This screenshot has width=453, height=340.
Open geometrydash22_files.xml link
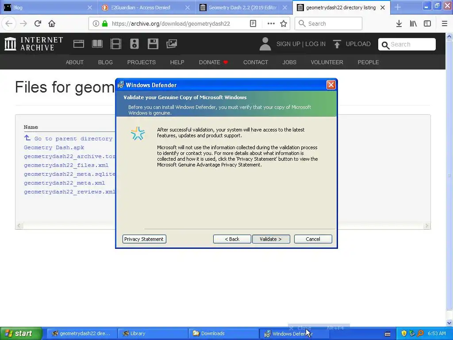point(66,165)
